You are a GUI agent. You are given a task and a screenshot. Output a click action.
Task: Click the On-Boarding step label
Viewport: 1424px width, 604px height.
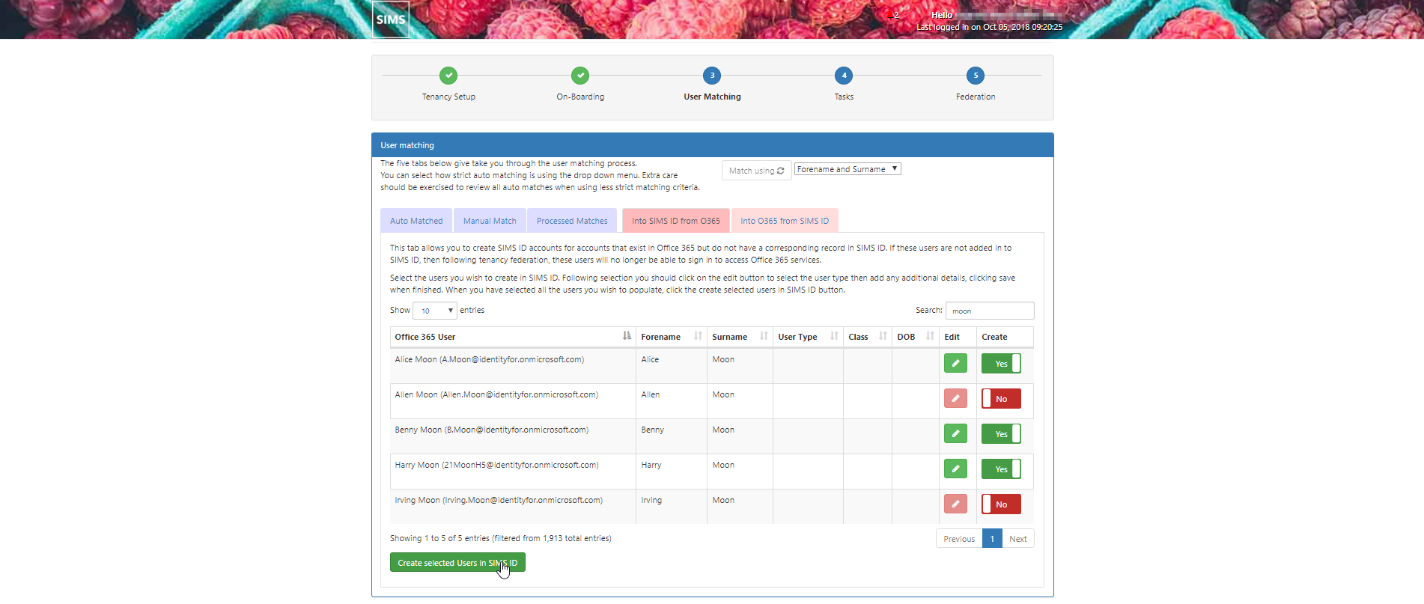pos(580,97)
